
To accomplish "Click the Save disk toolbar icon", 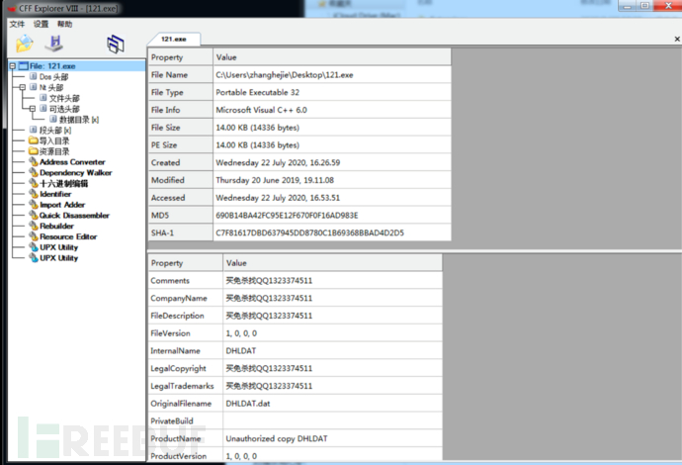I will pyautogui.click(x=54, y=44).
